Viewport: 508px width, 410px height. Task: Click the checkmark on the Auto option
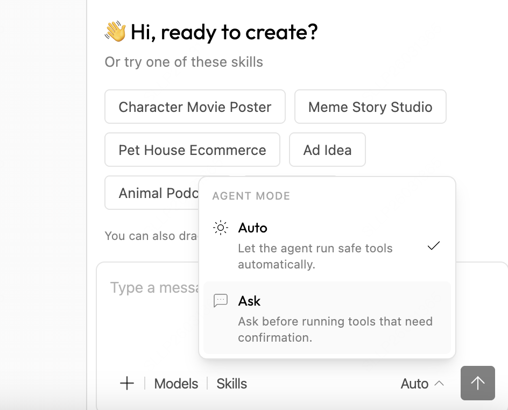coord(434,245)
